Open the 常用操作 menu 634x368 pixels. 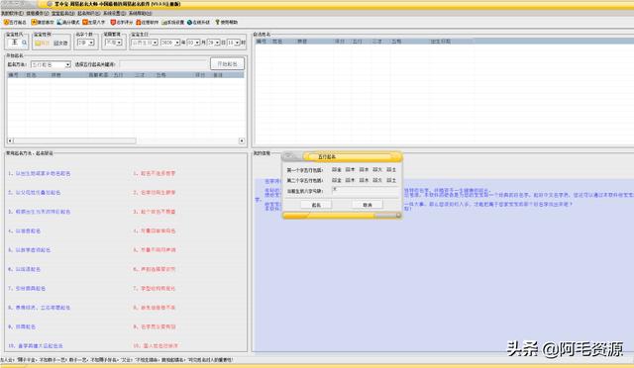[x=38, y=13]
